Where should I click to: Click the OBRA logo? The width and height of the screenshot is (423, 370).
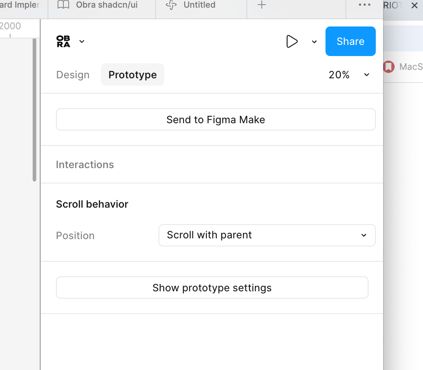[x=63, y=41]
